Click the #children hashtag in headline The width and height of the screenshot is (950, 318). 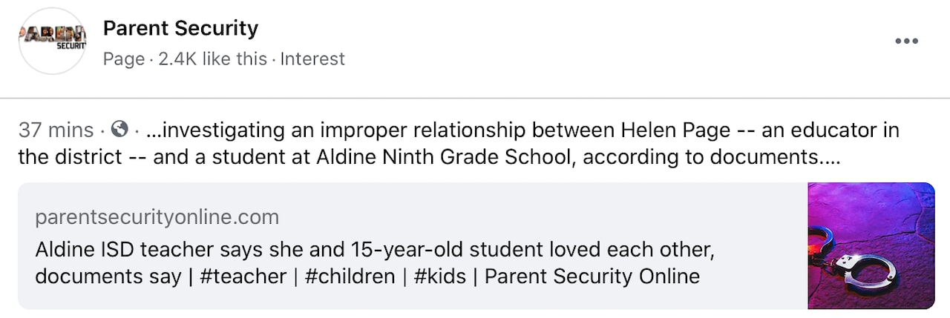coord(350,276)
